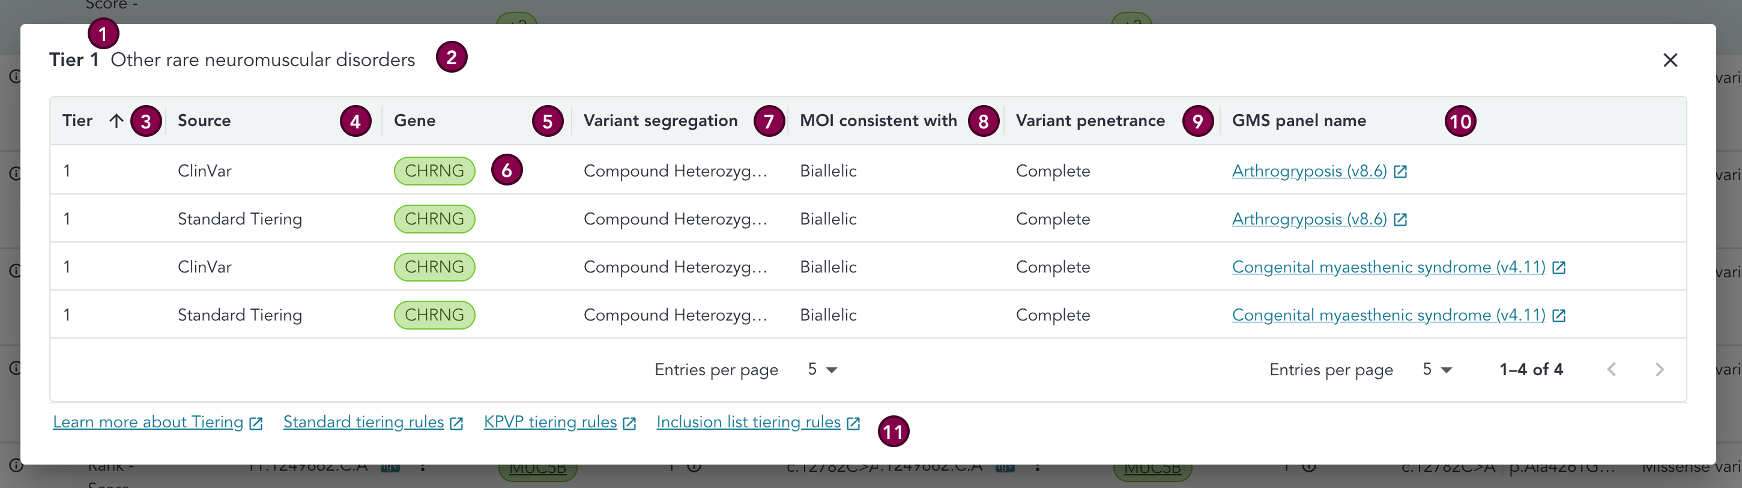Open Learn more about Tiering link
Image resolution: width=1742 pixels, height=488 pixels.
(x=148, y=422)
